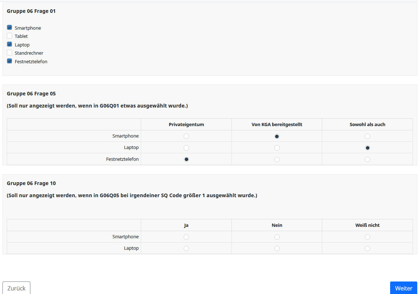Select Weiß nicht for Laptop
The image size is (418, 294).
tap(367, 248)
